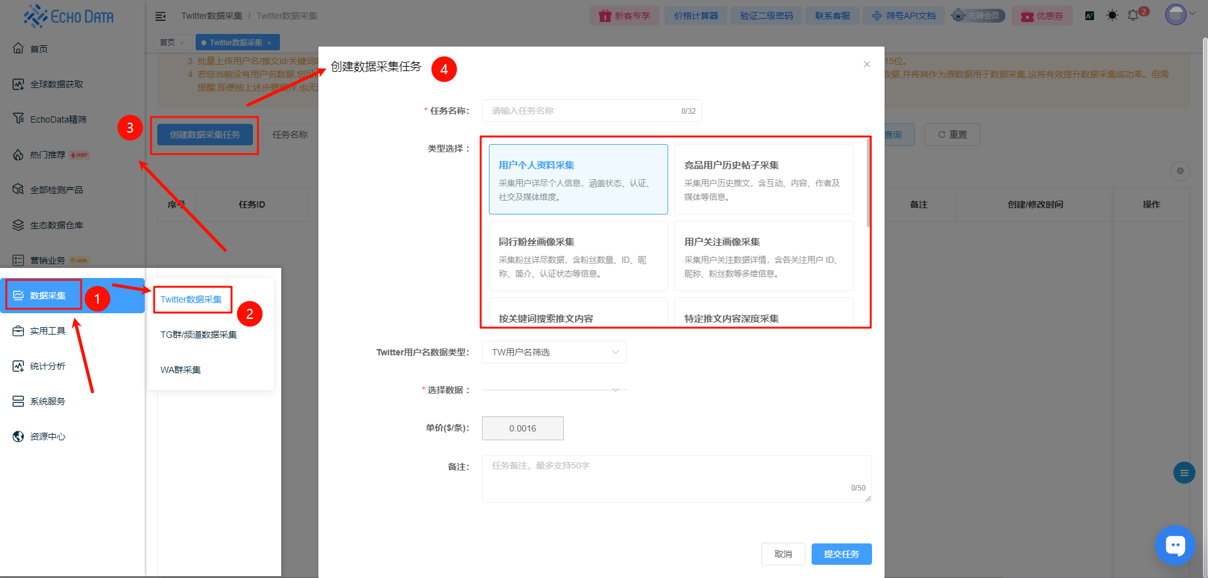Open the user avatar dropdown
Screen dimensions: 1208x578
pyautogui.click(x=1180, y=14)
